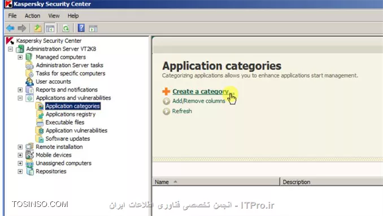
Task: Select Applications registry tree label
Action: tap(71, 114)
